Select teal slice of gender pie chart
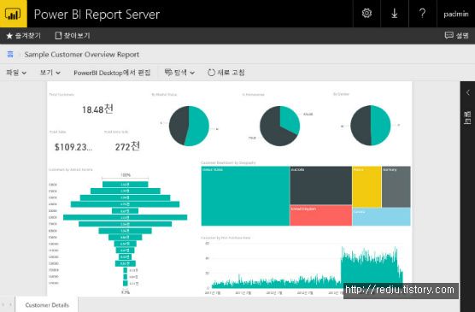The width and height of the screenshot is (475, 312). point(381,125)
